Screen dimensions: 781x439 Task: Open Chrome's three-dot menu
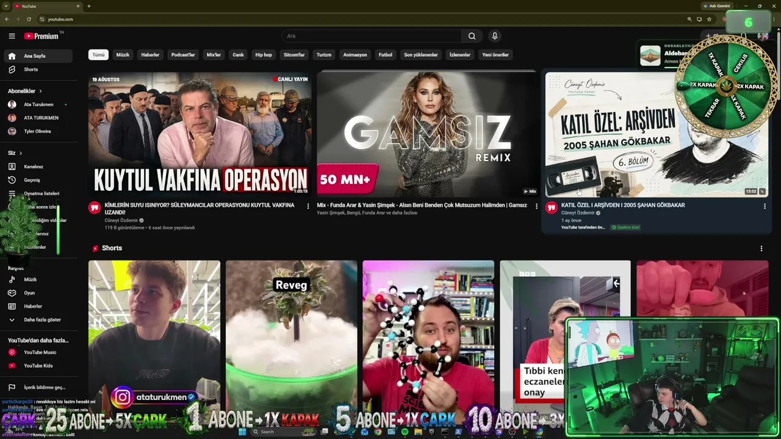(774, 19)
